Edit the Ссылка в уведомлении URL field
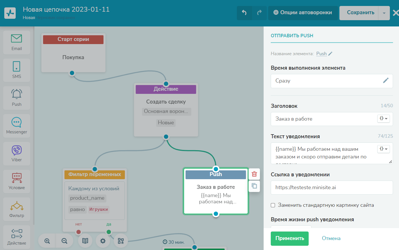This screenshot has width=399, height=250. coord(331,187)
